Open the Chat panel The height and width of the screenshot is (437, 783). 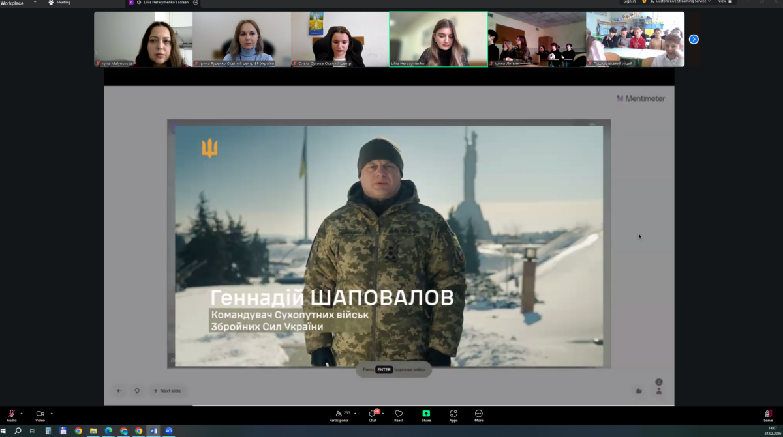pyautogui.click(x=373, y=415)
